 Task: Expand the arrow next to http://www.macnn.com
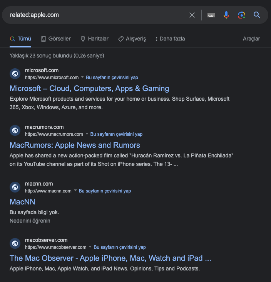click(75, 190)
